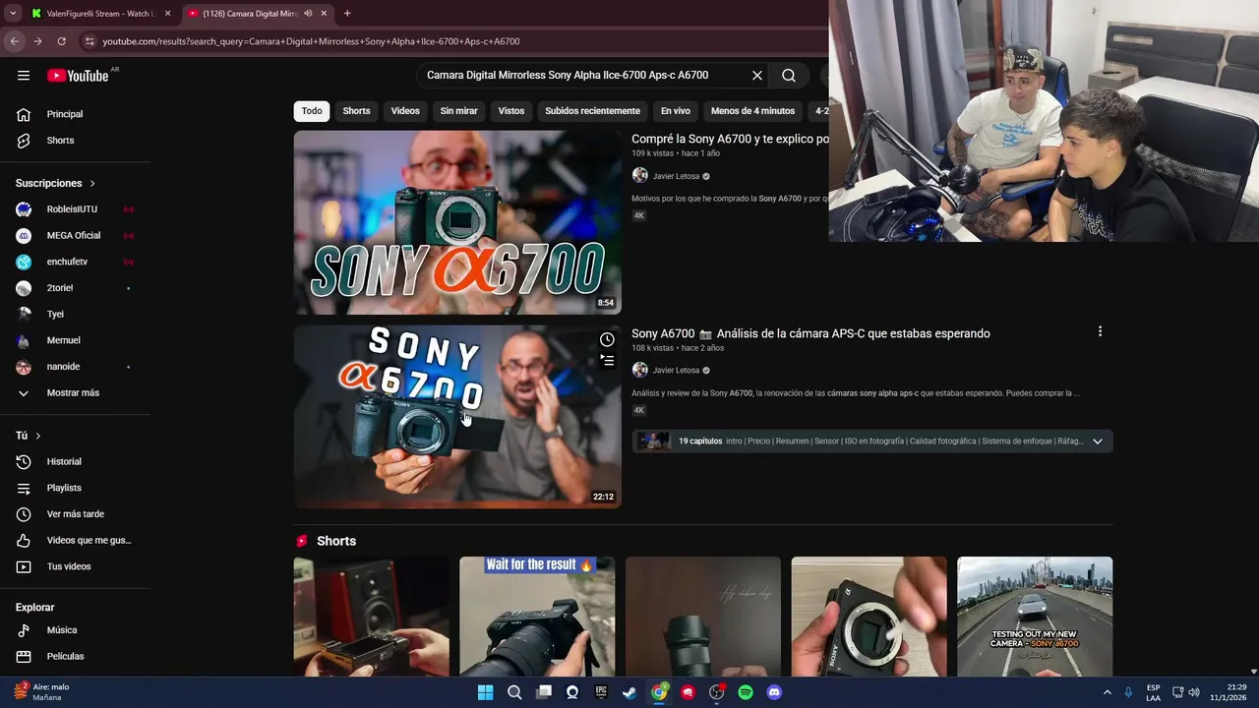The image size is (1259, 708).
Task: Open Windows Start menu
Action: [485, 692]
